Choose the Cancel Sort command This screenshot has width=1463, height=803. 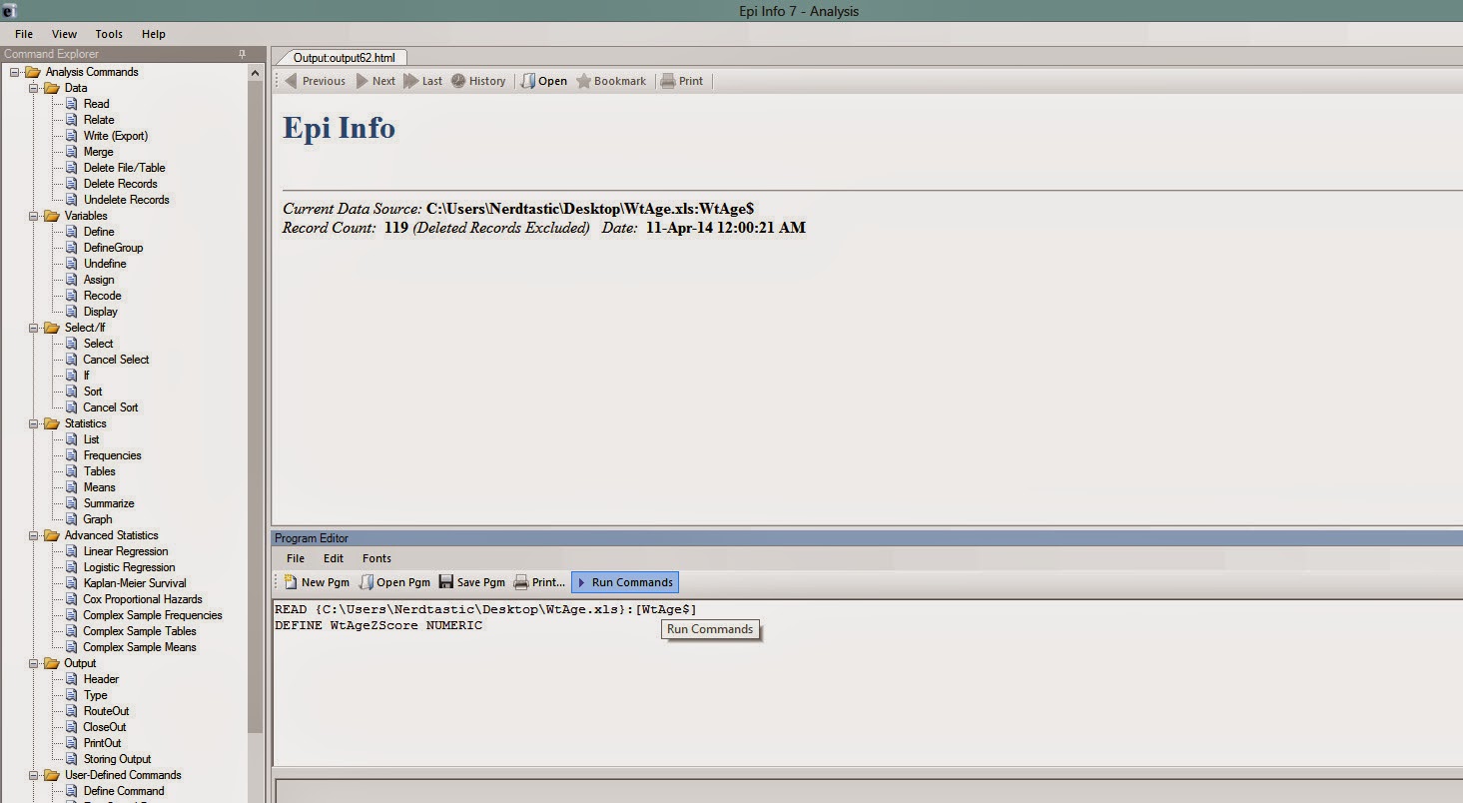coord(111,407)
